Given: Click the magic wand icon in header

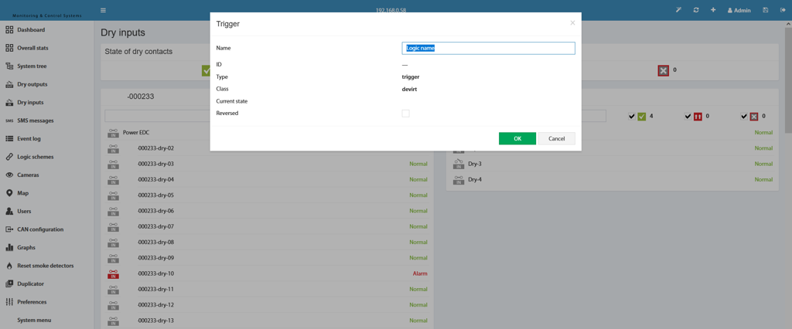Looking at the screenshot, I should [679, 10].
